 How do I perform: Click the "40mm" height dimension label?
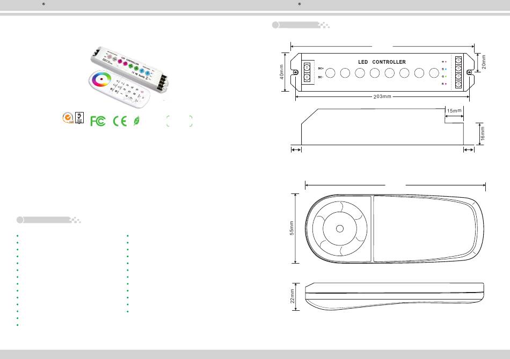coord(282,72)
